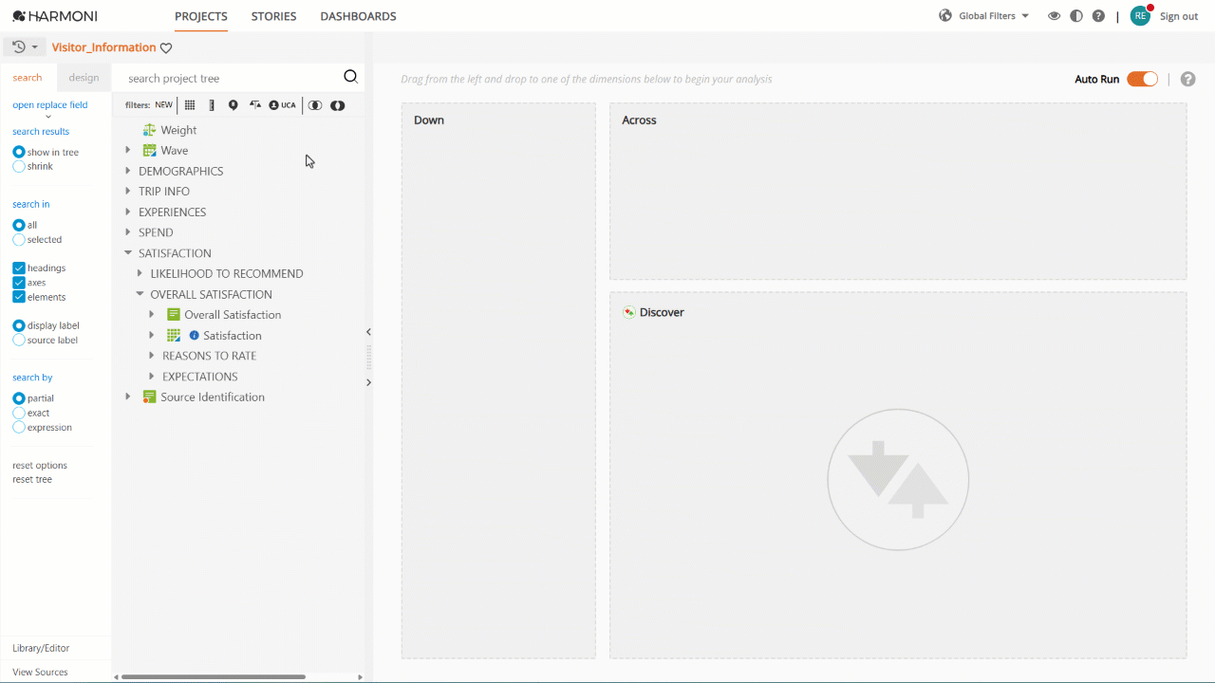Open the STORIES tab

coord(273,16)
